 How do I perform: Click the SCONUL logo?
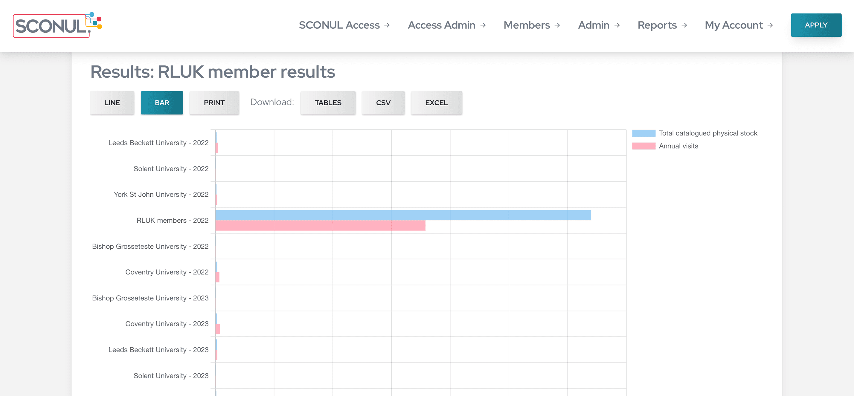[x=57, y=25]
